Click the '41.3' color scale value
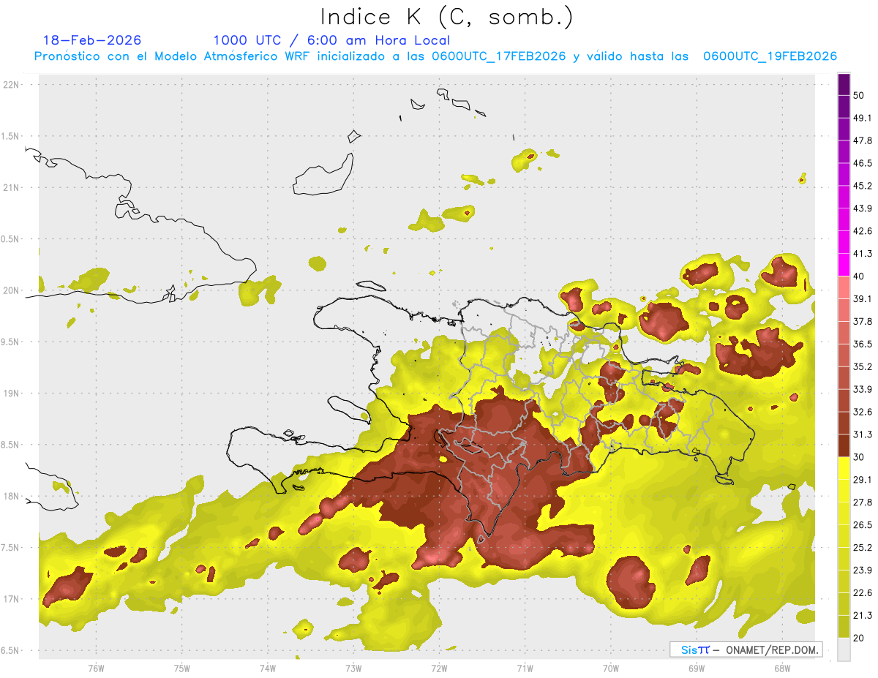 pos(863,254)
